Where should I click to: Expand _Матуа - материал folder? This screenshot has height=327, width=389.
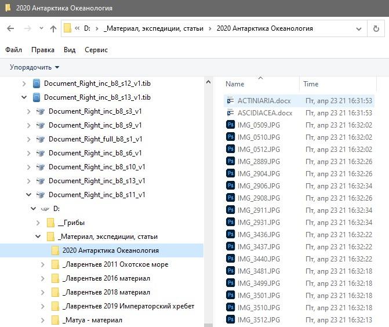[43, 320]
